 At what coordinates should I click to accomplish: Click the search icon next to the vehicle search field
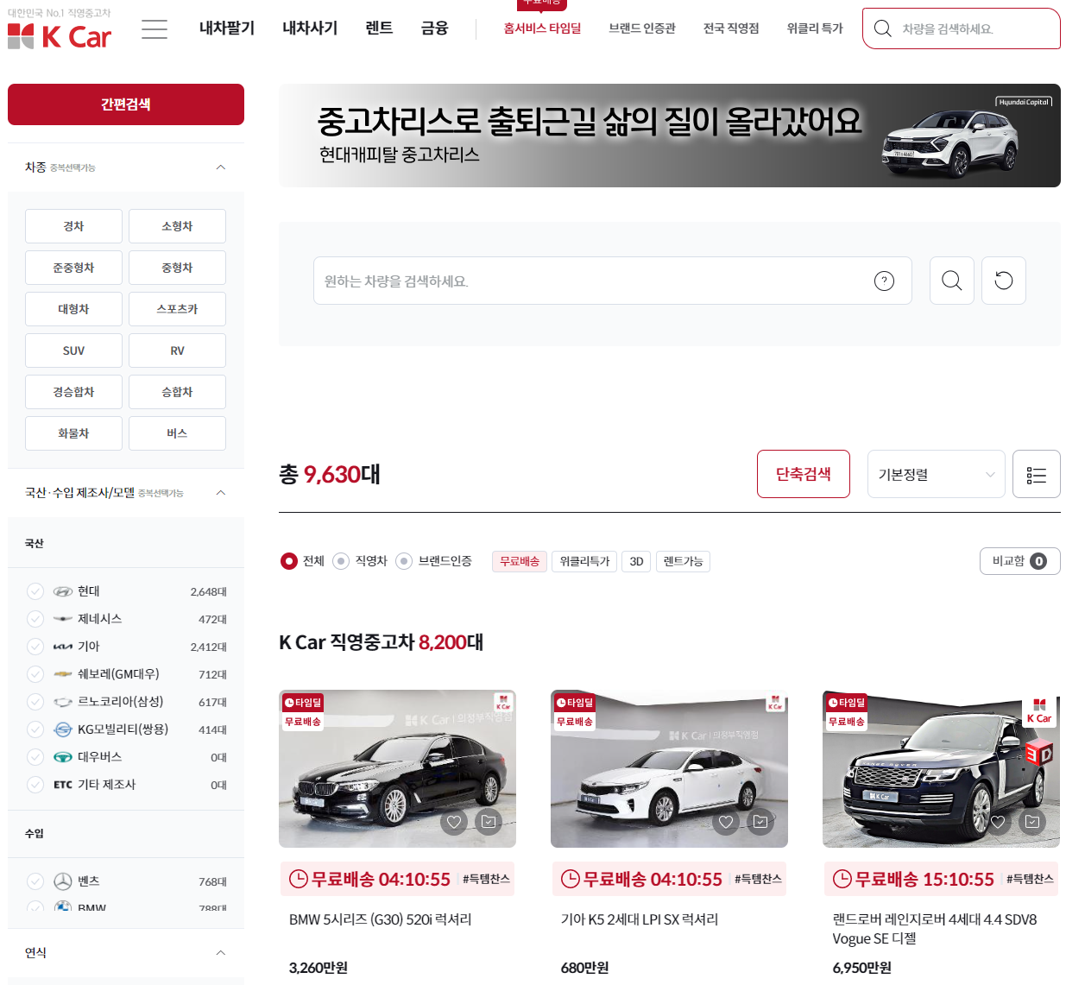pos(951,280)
